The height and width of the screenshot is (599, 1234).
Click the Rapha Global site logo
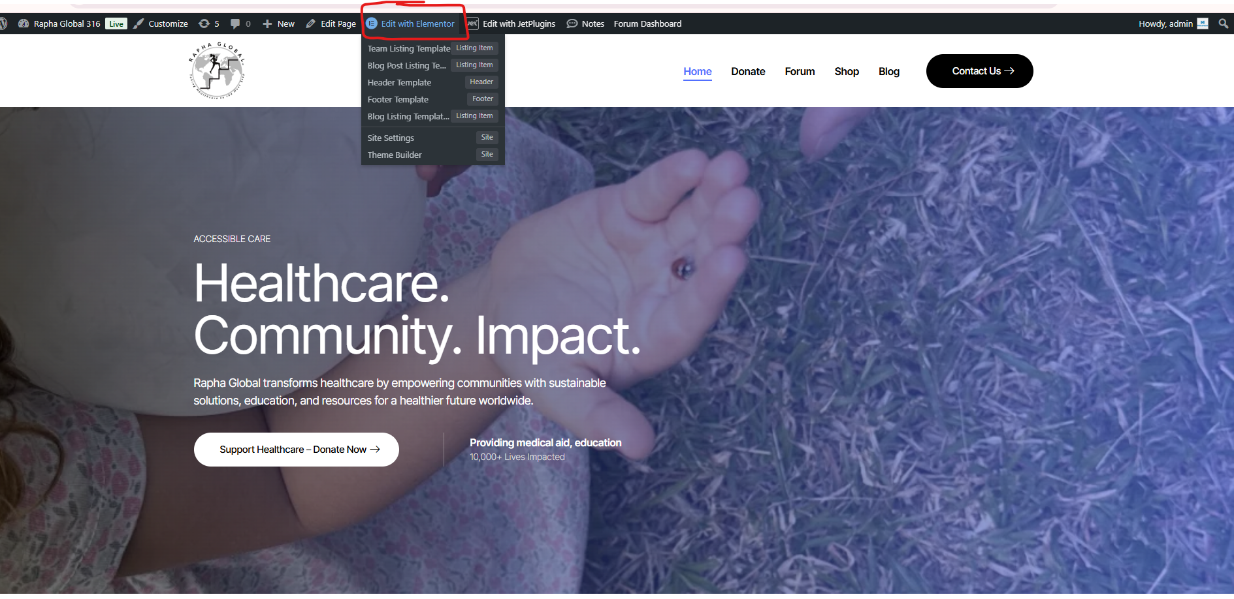point(217,70)
